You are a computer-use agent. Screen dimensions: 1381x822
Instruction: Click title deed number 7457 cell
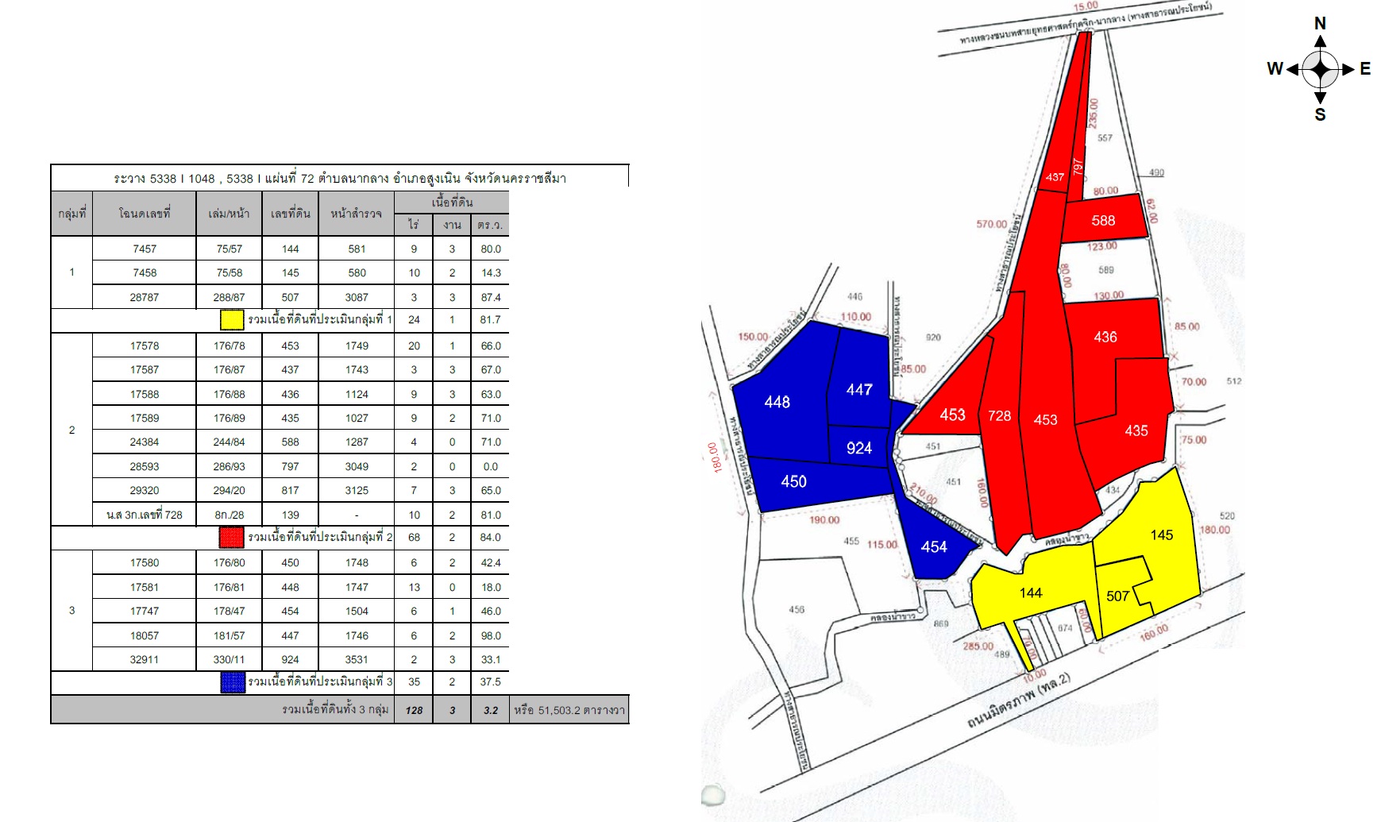(145, 249)
